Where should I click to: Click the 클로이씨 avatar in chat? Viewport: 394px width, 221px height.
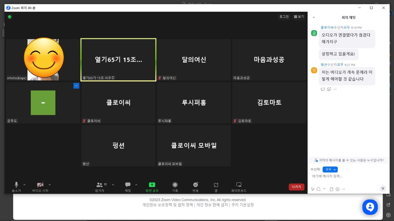click(x=314, y=33)
